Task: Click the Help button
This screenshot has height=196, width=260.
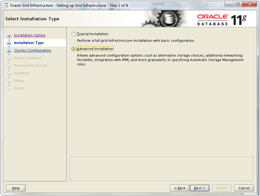Action: pos(16,188)
